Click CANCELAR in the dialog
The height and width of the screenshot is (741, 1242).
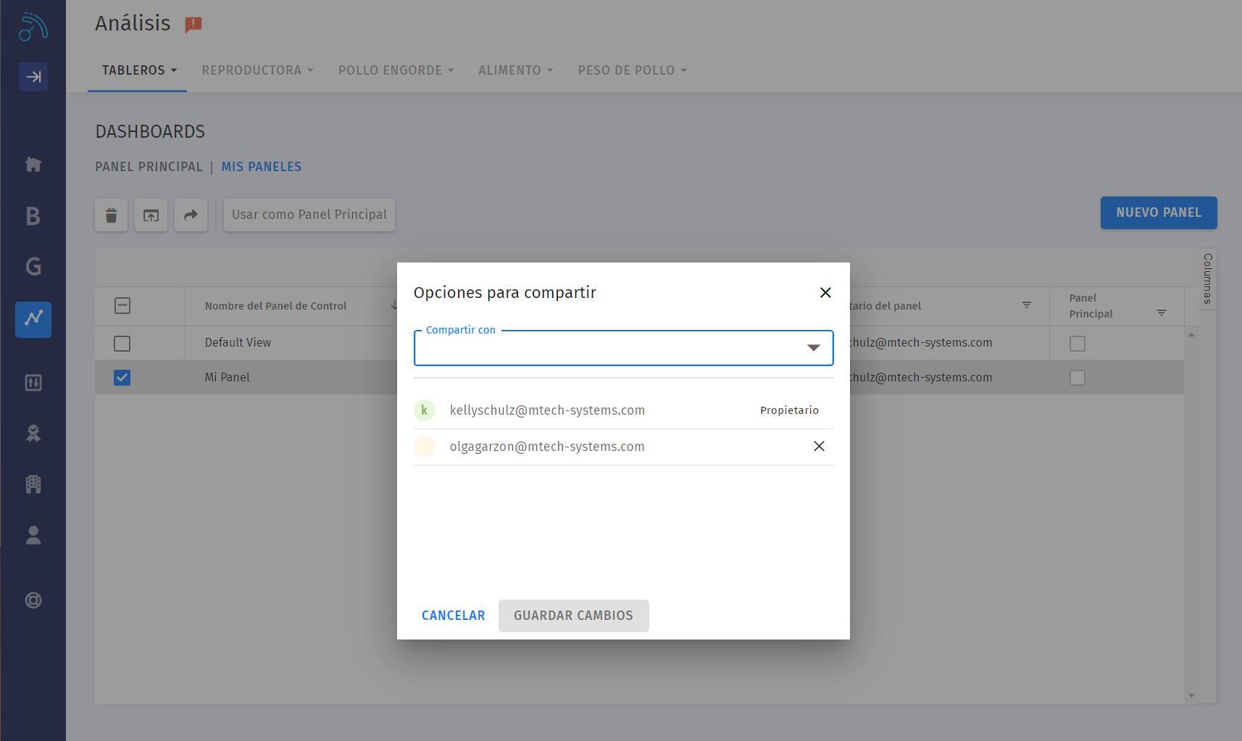coord(454,616)
